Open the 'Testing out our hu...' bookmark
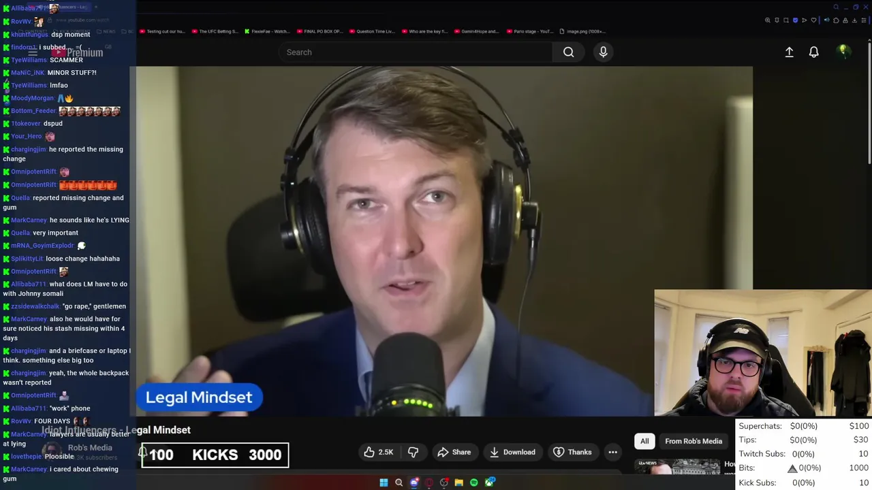The image size is (872, 490). click(x=162, y=31)
